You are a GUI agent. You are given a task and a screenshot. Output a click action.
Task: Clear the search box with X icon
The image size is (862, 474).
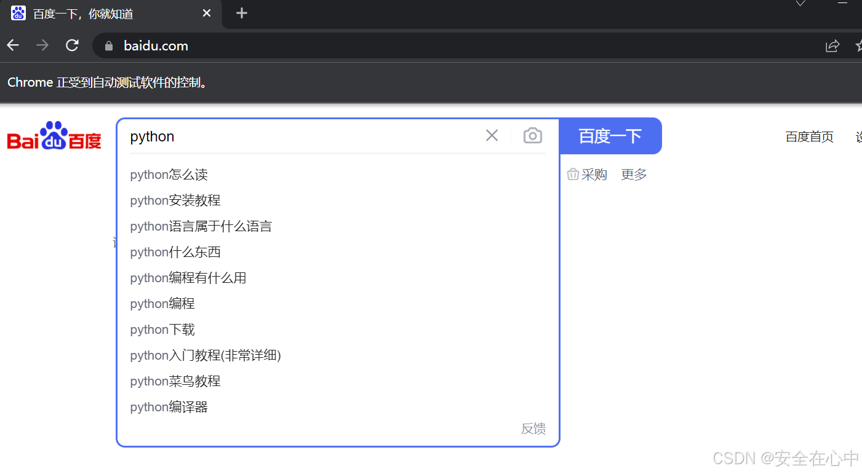point(492,136)
